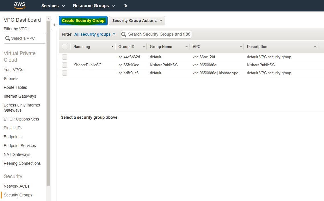Open the VPC column header dropdown arrow
Screen dimensions: 324x201
click(241, 47)
